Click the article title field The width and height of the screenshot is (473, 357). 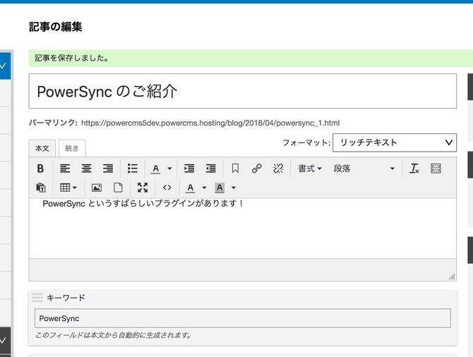(x=242, y=92)
